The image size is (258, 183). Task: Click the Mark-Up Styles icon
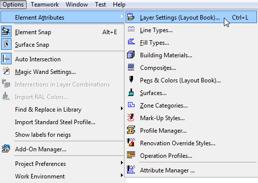click(131, 117)
